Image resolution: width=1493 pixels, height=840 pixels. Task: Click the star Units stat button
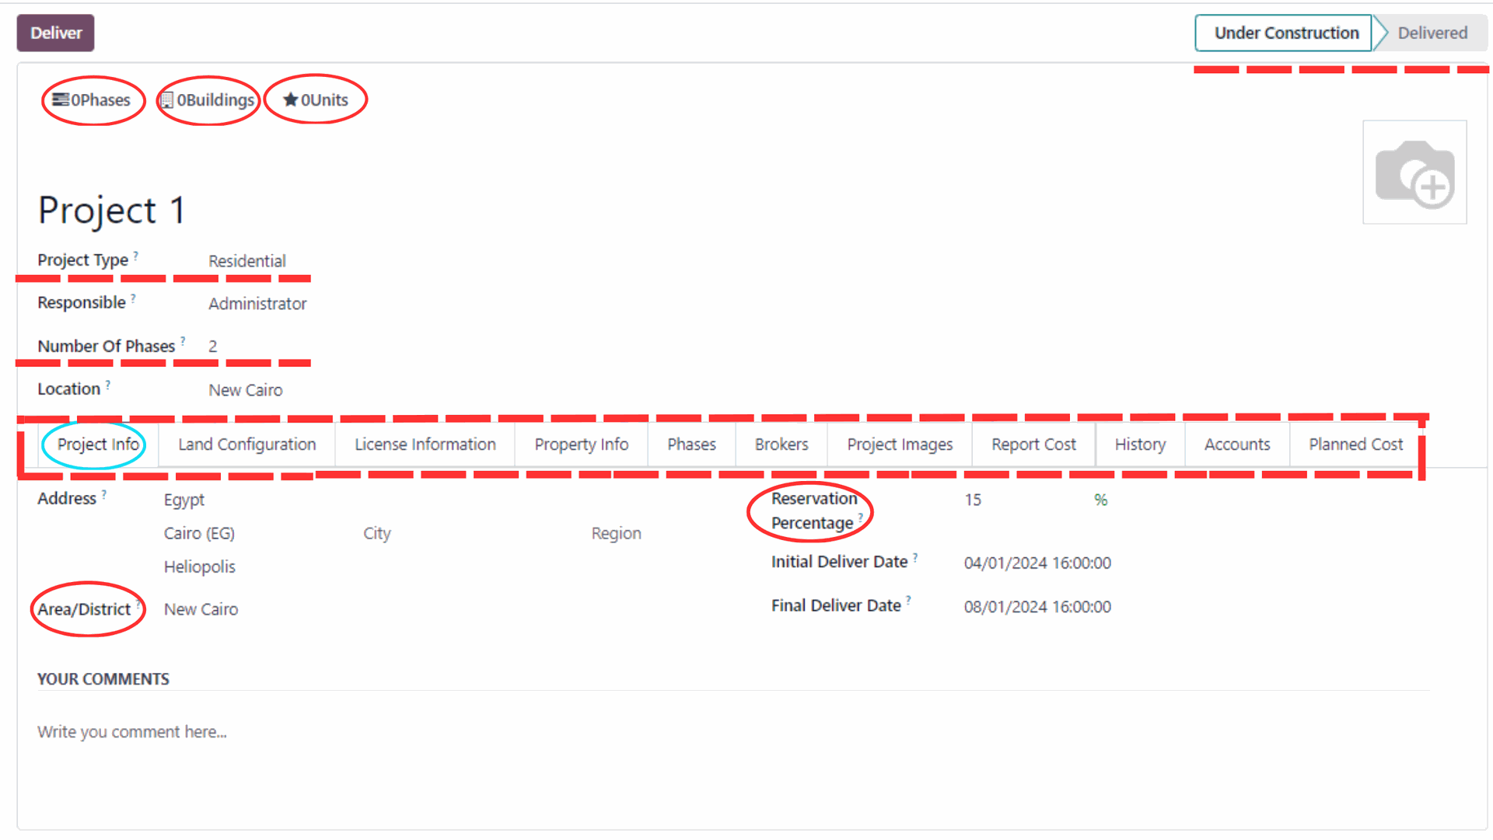316,100
